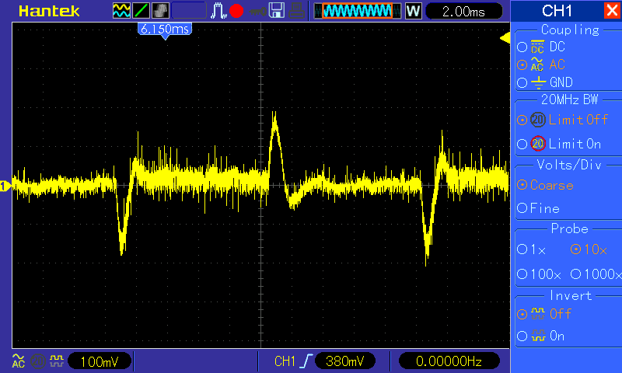
Task: Set probe attenuation to 100x
Action: pos(539,274)
